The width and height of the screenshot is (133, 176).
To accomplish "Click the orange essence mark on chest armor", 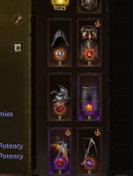I will pyautogui.click(x=98, y=24).
